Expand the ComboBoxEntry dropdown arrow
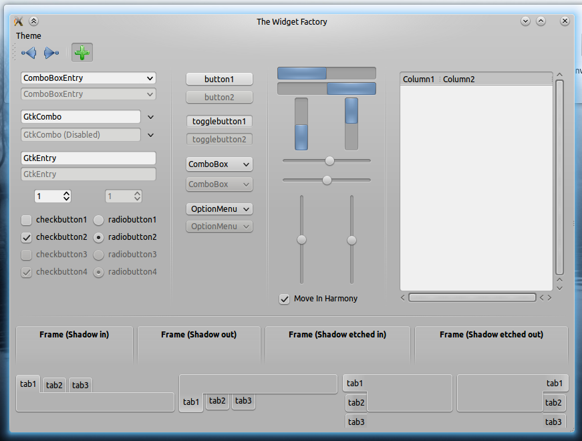582x441 pixels. tap(150, 78)
